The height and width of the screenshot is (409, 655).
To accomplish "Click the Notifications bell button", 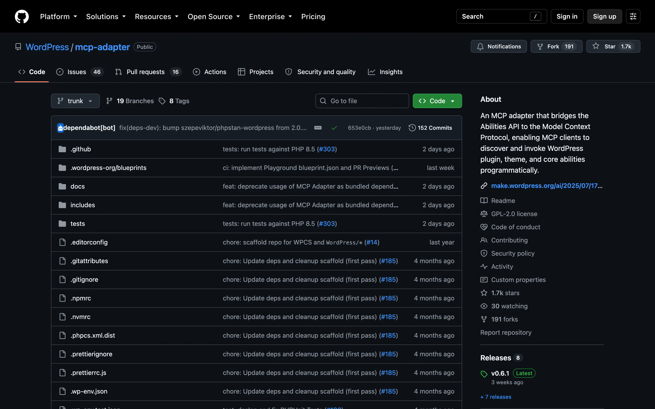I will [499, 47].
